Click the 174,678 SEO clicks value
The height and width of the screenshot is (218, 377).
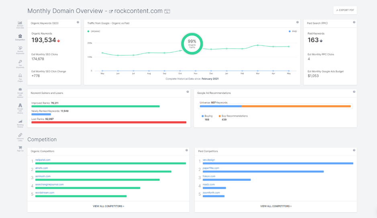click(38, 59)
